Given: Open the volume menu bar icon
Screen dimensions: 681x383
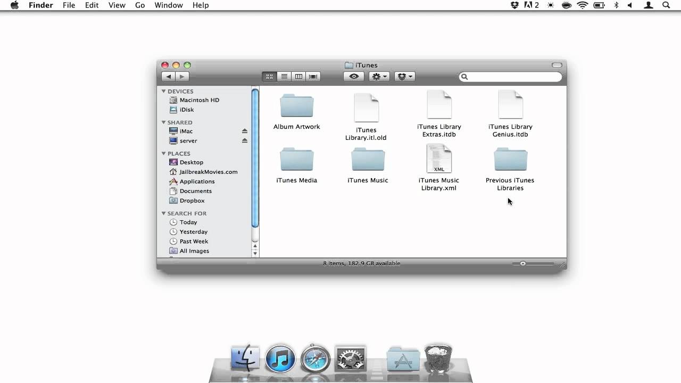Looking at the screenshot, I should click(x=631, y=5).
